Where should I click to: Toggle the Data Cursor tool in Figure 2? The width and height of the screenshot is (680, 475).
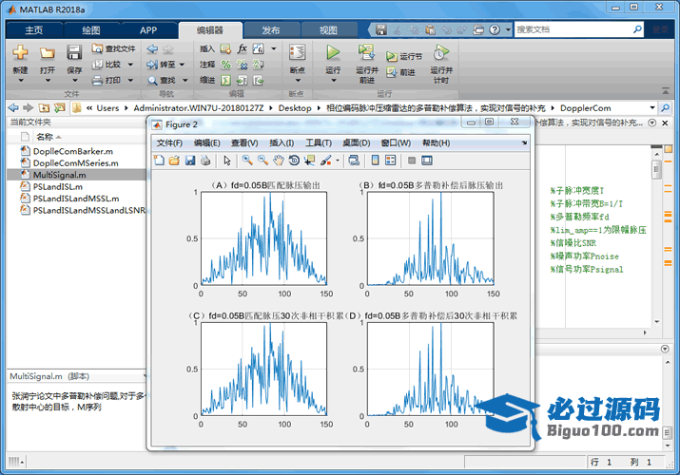[x=308, y=161]
